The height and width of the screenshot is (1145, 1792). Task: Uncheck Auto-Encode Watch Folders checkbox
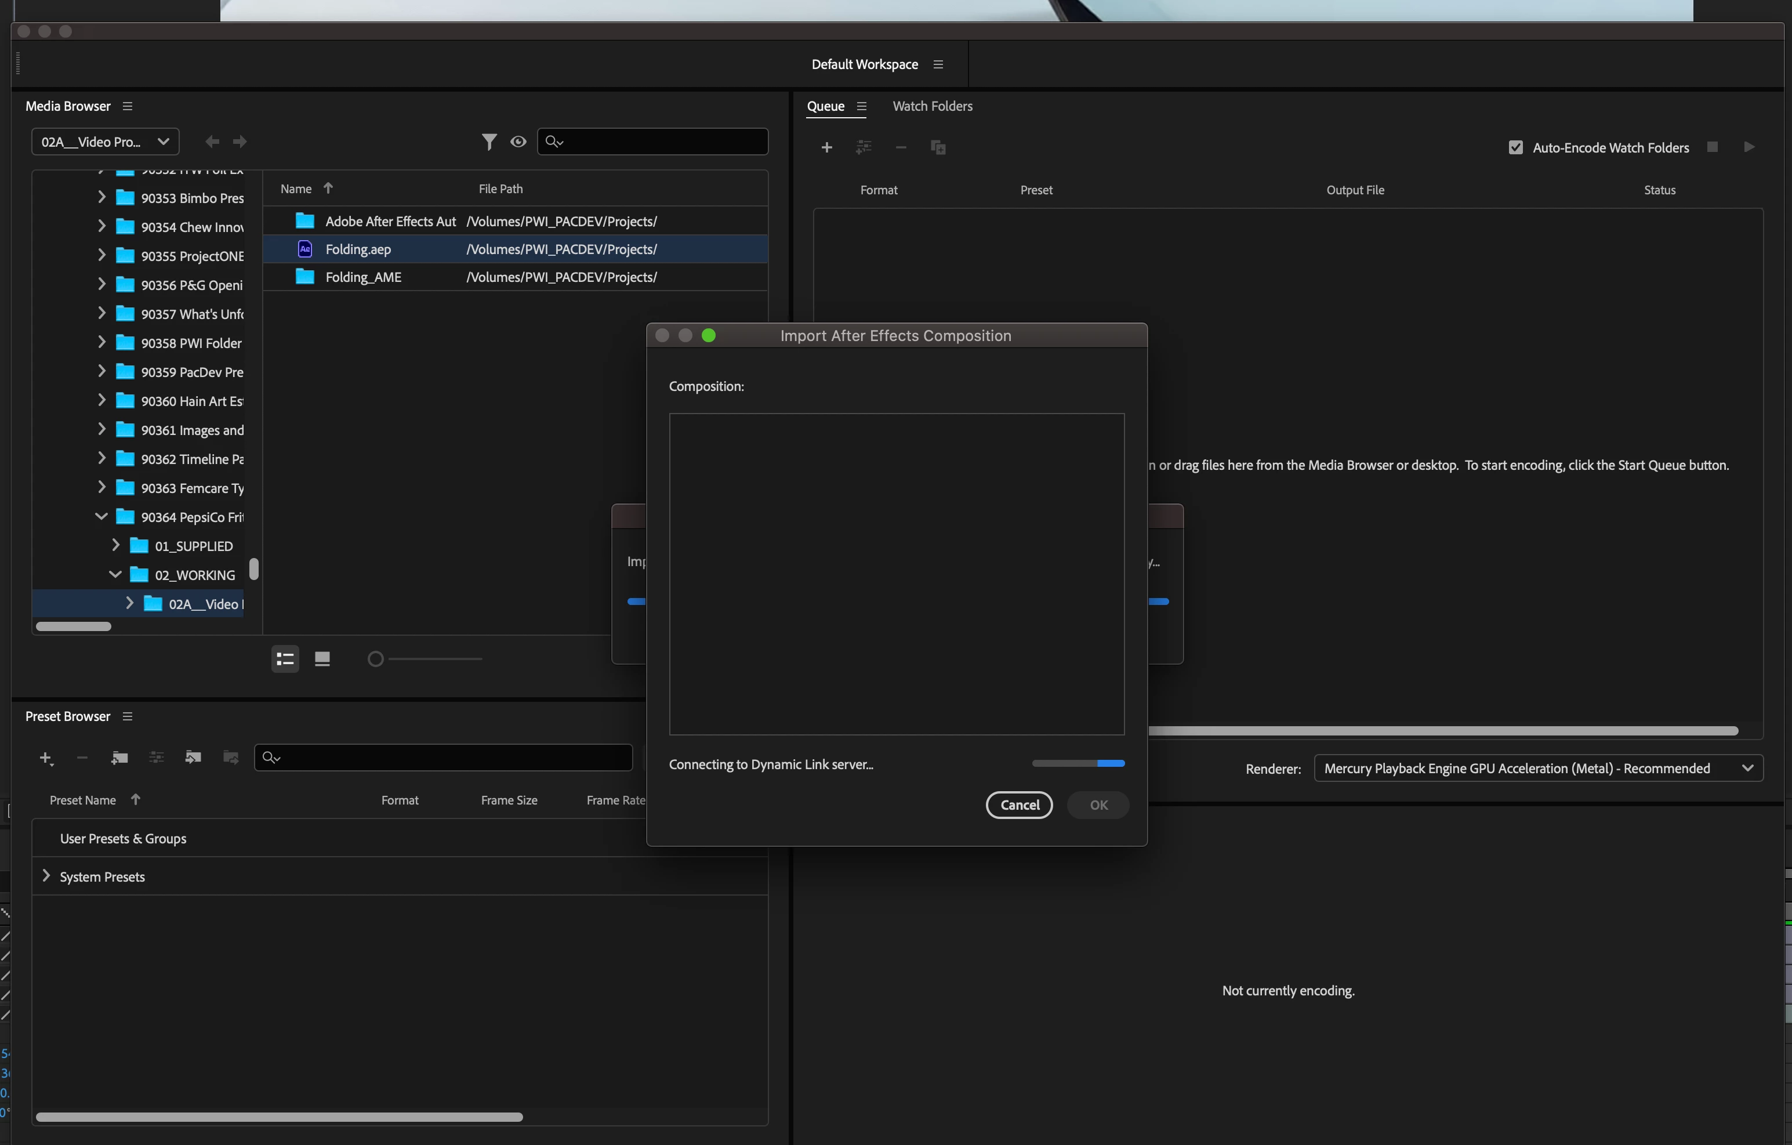(1515, 147)
